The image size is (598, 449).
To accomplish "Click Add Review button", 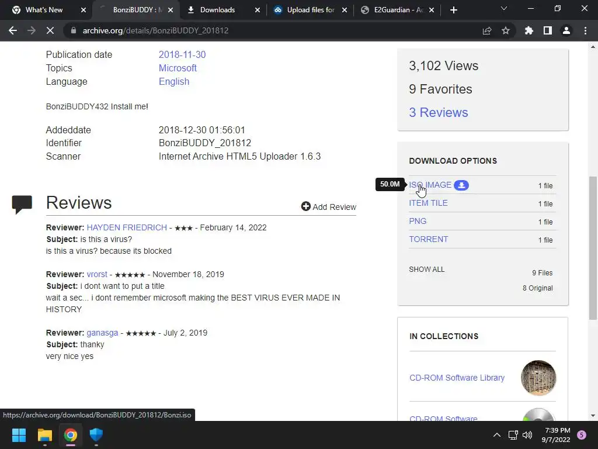I will pyautogui.click(x=328, y=206).
